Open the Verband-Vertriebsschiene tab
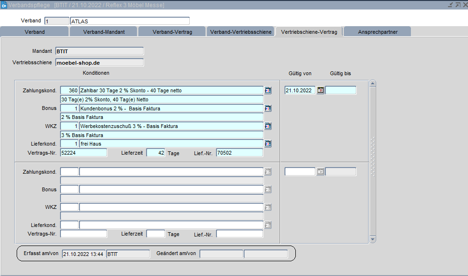468x276 pixels. (x=240, y=32)
